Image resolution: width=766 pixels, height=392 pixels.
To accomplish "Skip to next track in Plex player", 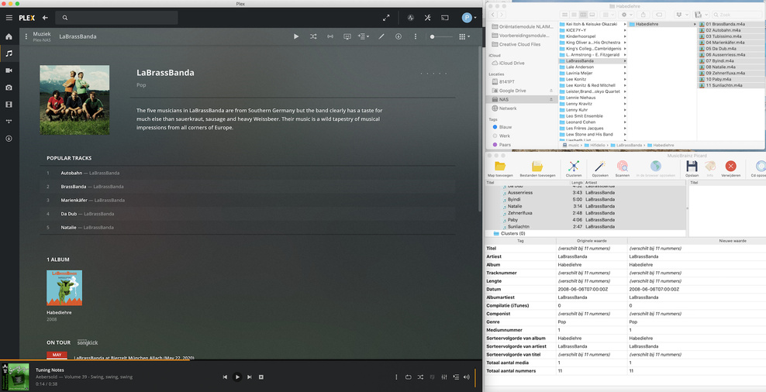I will (249, 377).
